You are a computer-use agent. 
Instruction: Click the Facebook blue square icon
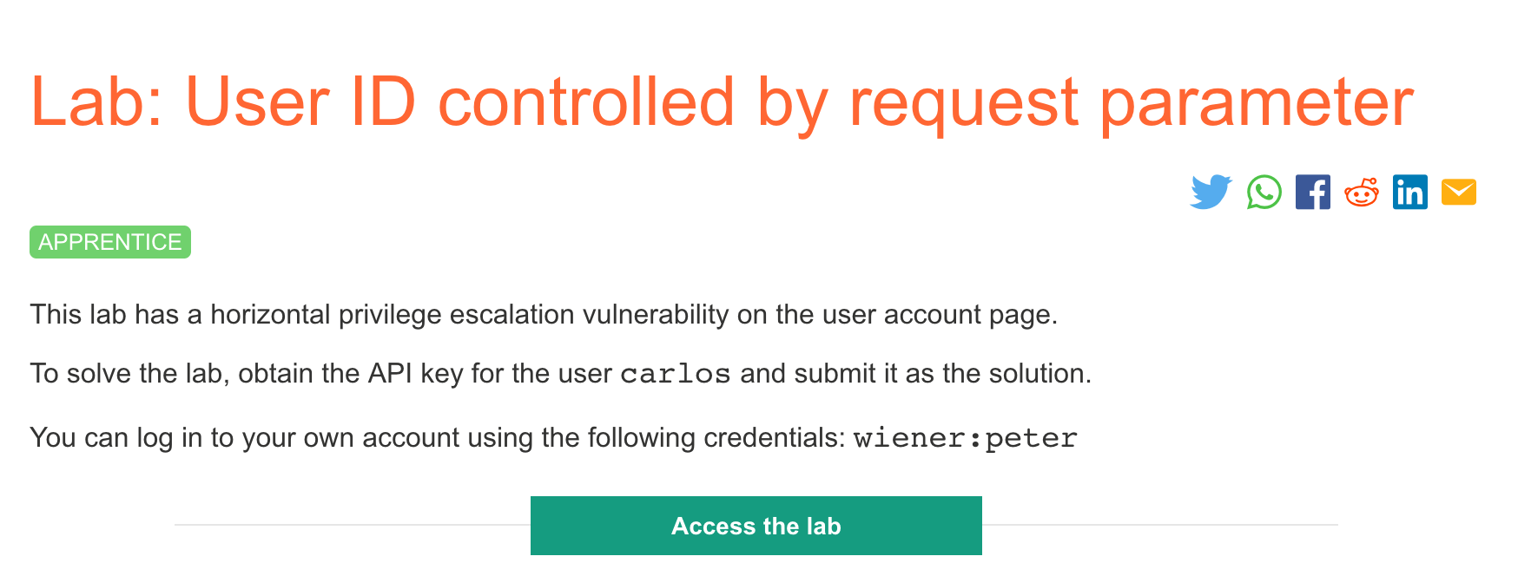point(1313,192)
